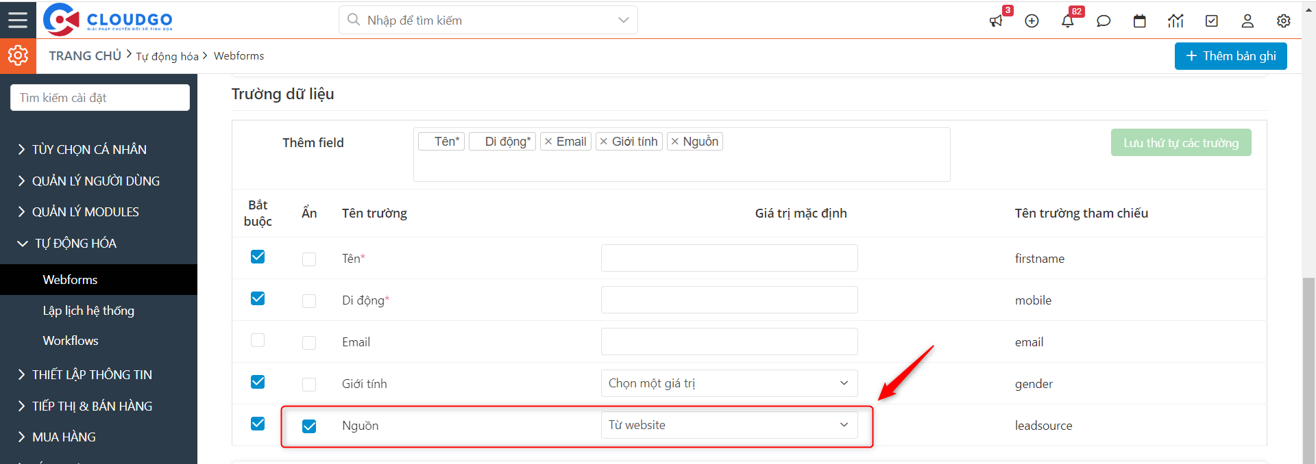Open the megaphone announcements icon

[x=996, y=21]
